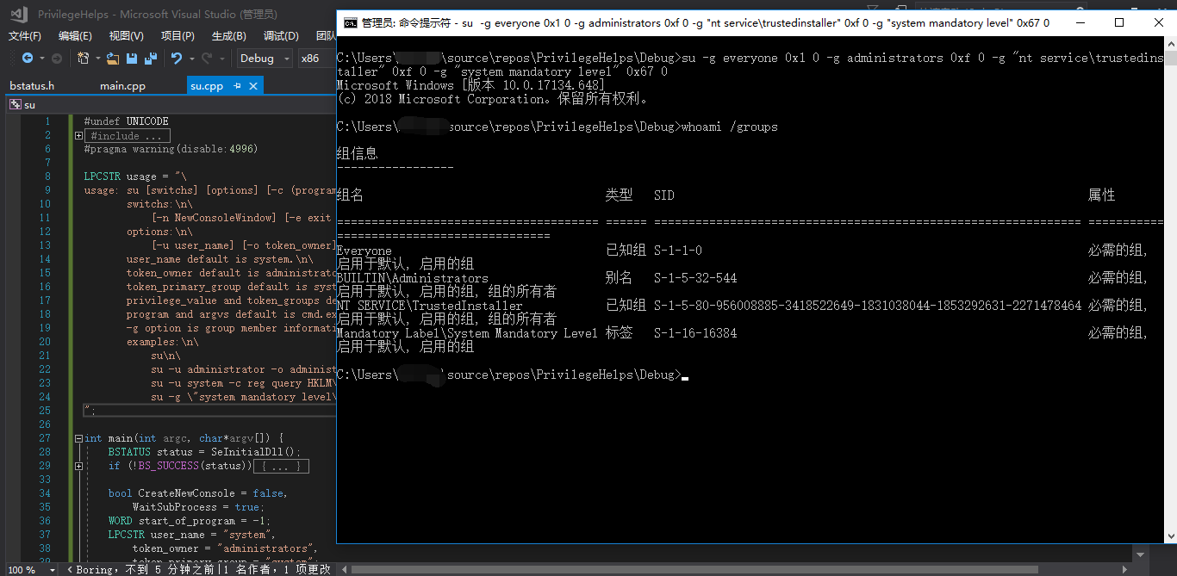Viewport: 1177px width, 576px height.
Task: Minimize the command prompt window
Action: (x=1080, y=23)
